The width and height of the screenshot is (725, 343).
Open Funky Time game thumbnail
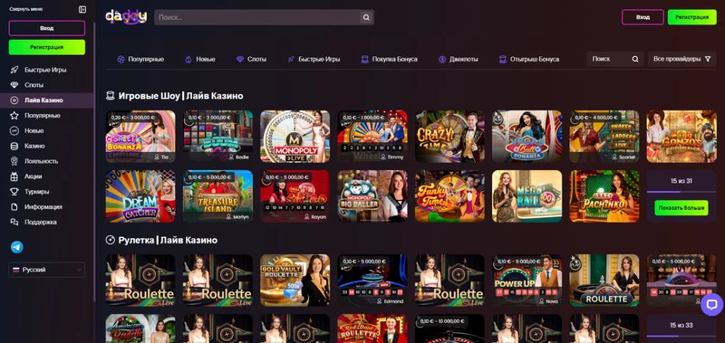[449, 196]
